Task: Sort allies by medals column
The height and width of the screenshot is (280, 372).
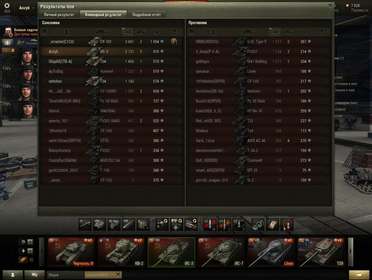Action: tap(175, 32)
